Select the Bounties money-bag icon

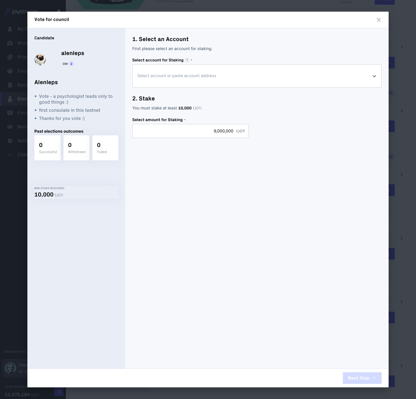click(x=10, y=85)
